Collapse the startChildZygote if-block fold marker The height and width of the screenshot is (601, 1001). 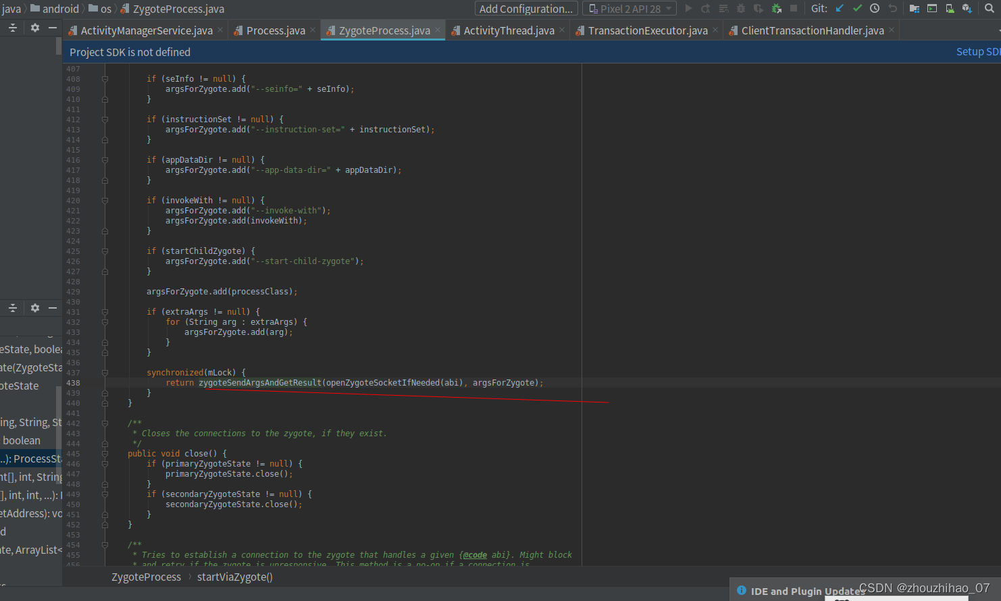(105, 251)
